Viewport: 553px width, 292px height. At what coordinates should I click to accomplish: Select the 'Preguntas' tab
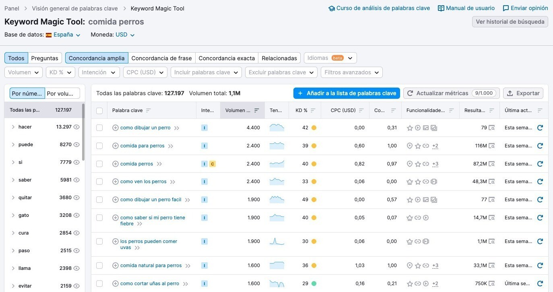point(45,58)
